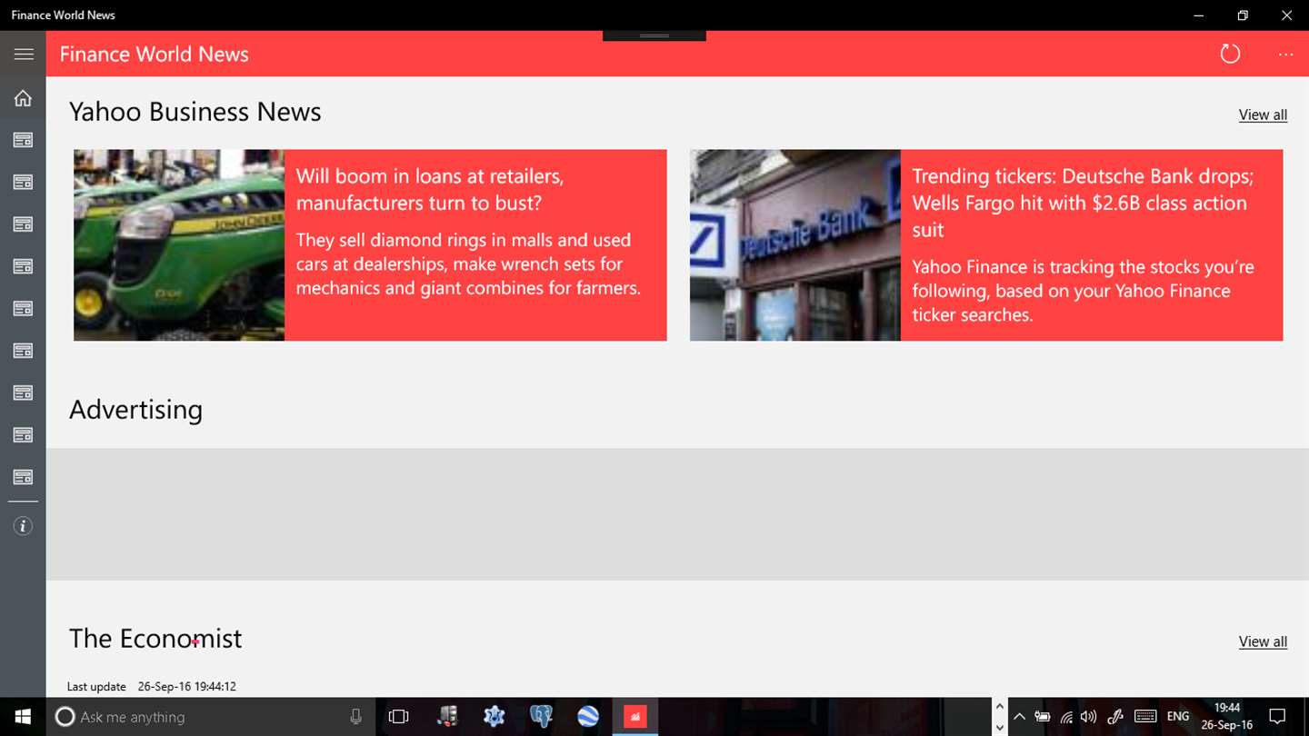Open the blue gear taskbar app
1309x736 pixels.
point(494,717)
